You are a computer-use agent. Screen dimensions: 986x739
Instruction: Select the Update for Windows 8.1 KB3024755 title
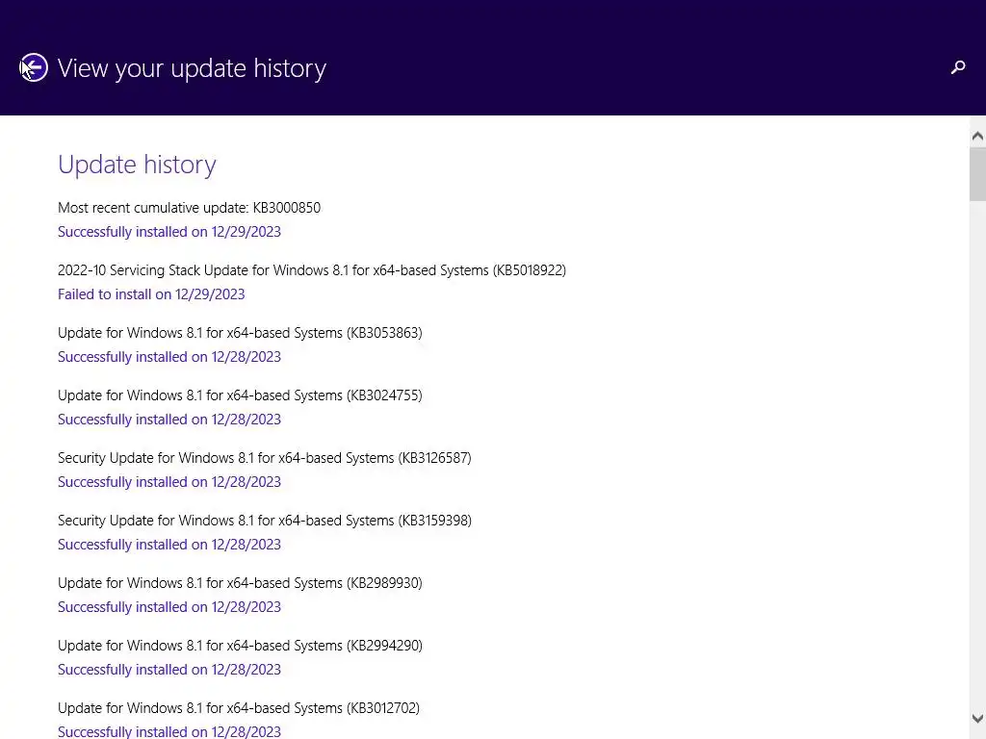click(240, 395)
